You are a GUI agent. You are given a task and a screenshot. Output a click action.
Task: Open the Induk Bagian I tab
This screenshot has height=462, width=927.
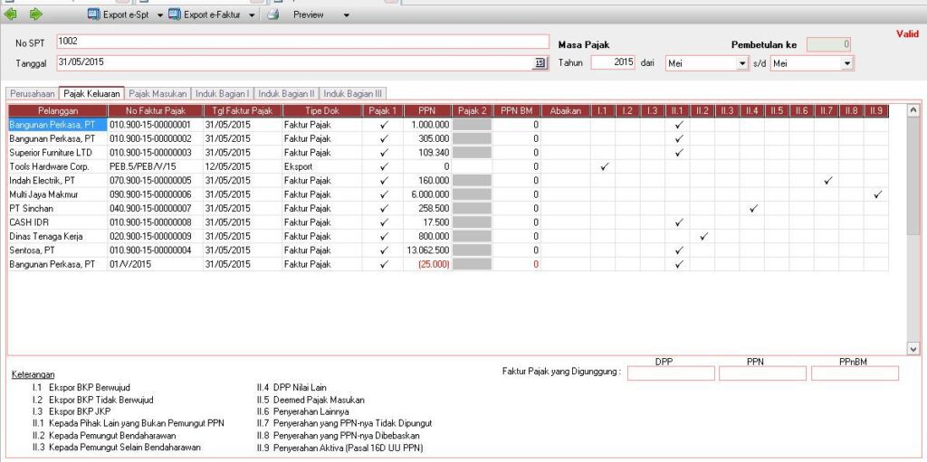[222, 93]
